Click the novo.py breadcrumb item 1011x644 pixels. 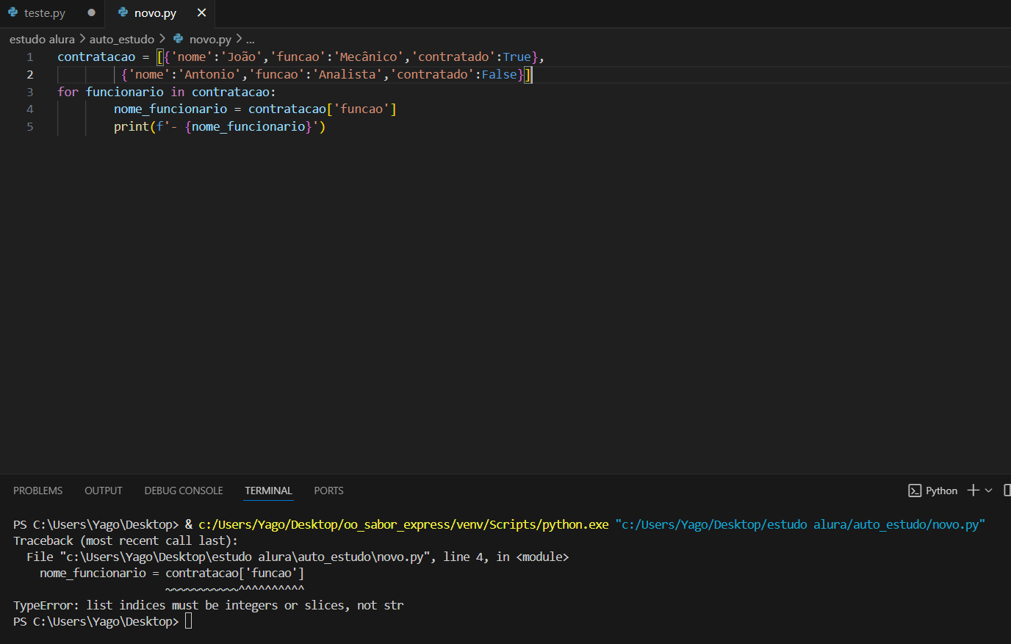[210, 39]
